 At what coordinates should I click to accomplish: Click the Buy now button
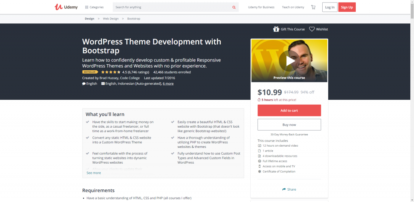pos(289,125)
